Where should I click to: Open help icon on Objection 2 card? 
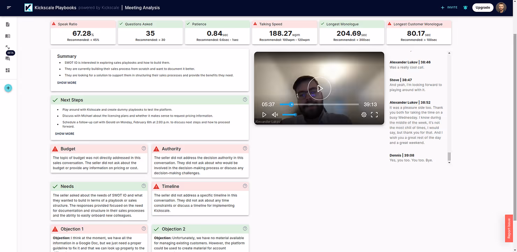coord(245,229)
